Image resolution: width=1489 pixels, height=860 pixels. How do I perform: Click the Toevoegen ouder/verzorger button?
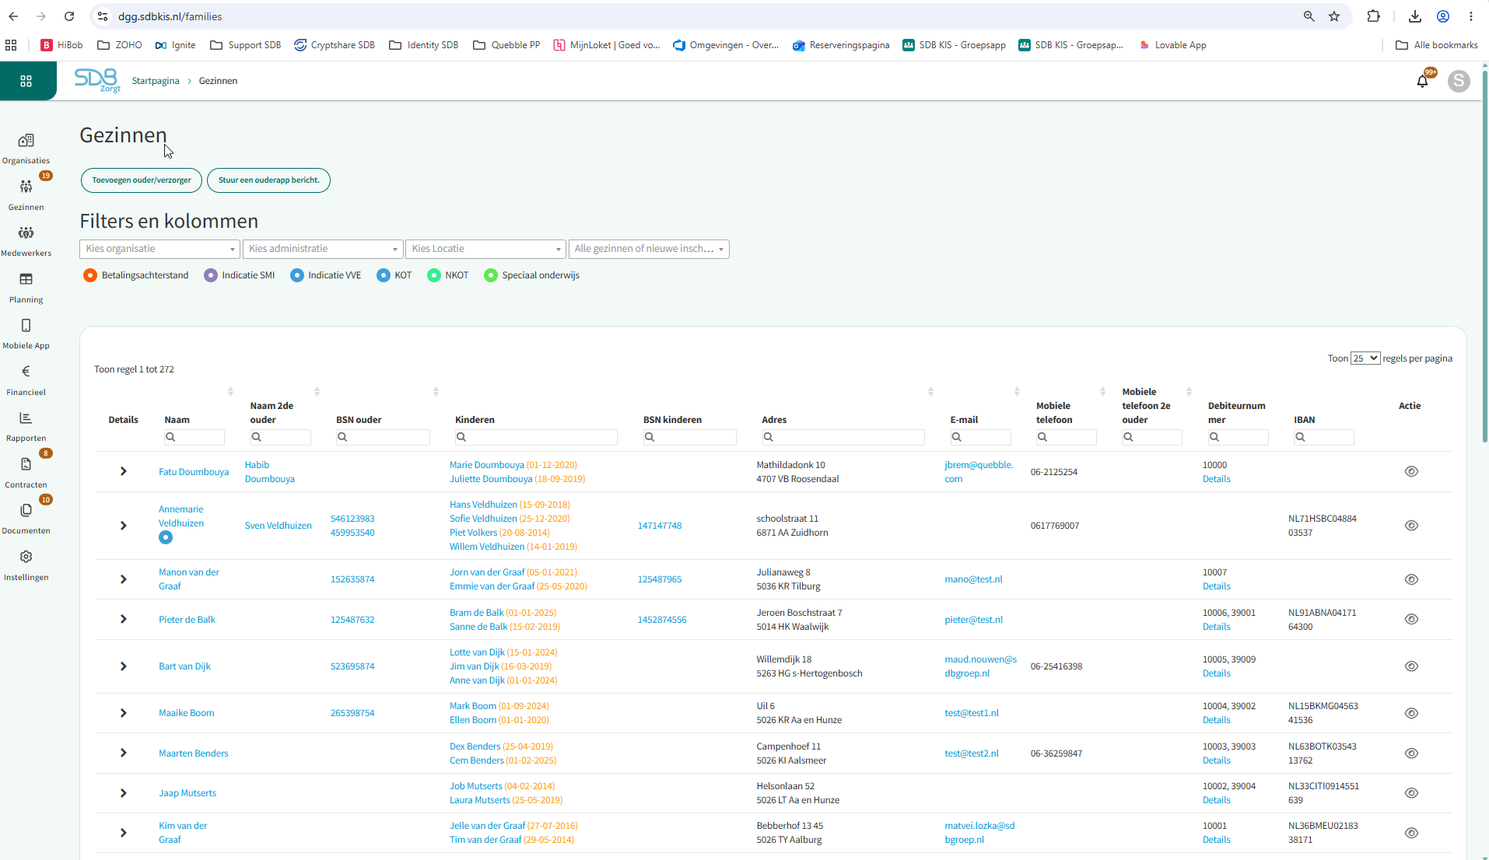[142, 180]
